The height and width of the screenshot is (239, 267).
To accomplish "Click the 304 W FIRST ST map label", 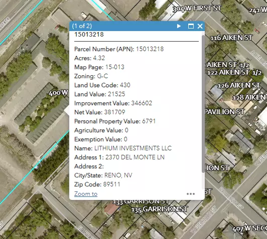I will click(x=197, y=9).
